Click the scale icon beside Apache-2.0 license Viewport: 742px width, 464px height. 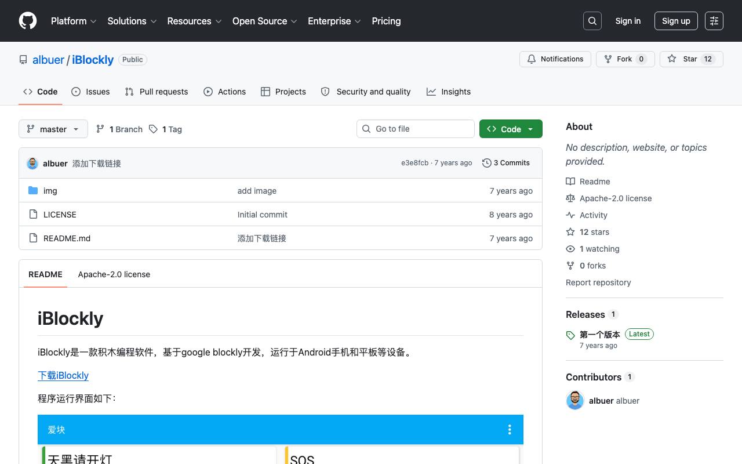coord(570,198)
